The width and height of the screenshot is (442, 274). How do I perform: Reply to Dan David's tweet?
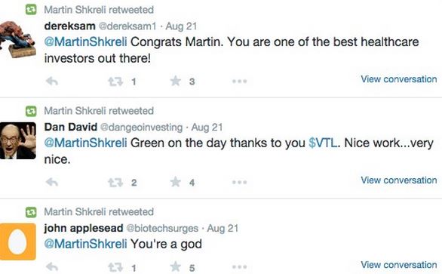coord(52,183)
